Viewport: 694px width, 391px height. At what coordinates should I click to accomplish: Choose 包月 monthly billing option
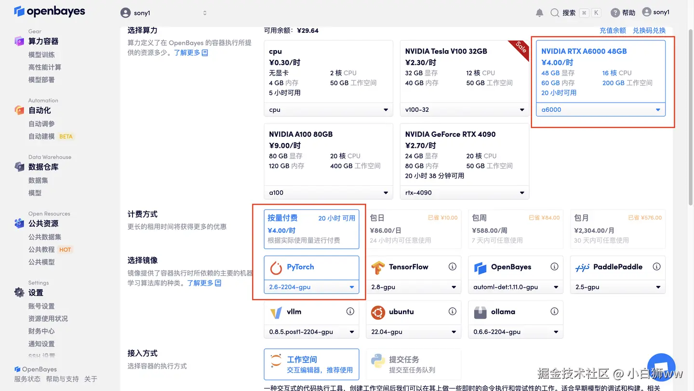click(618, 229)
